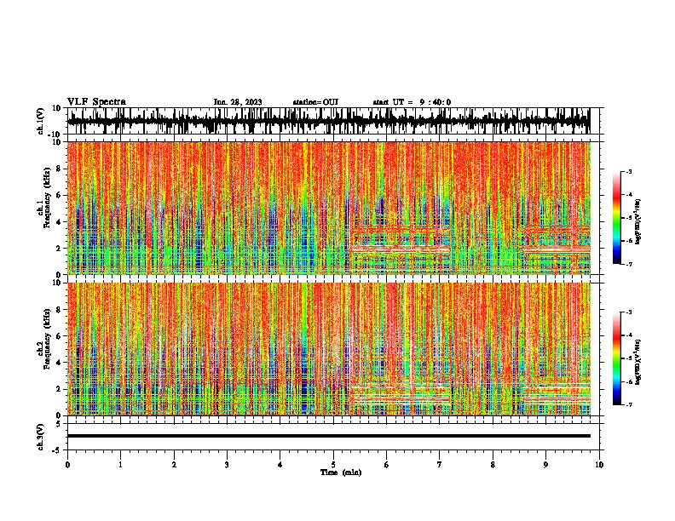675x521 pixels.
Task: Click the ch.2 spectrogram plot
Action: click(x=328, y=349)
